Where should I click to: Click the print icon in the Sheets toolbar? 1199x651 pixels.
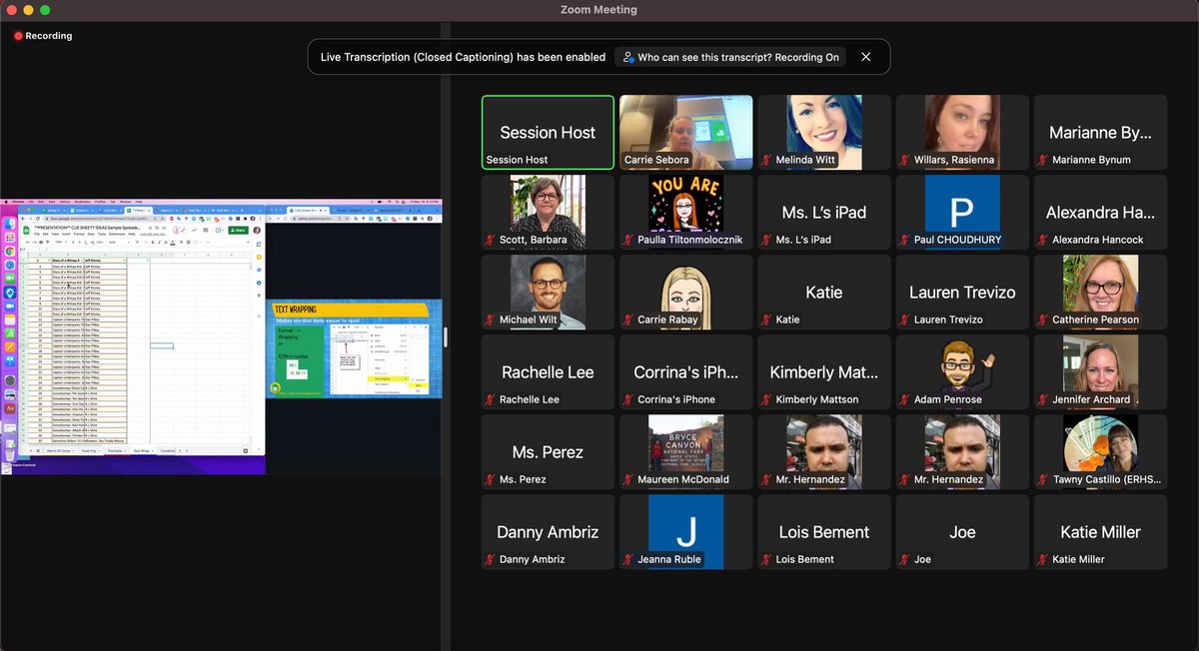(x=41, y=242)
